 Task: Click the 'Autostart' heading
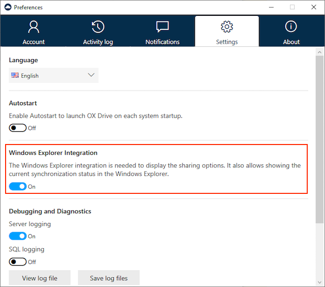pyautogui.click(x=23, y=103)
